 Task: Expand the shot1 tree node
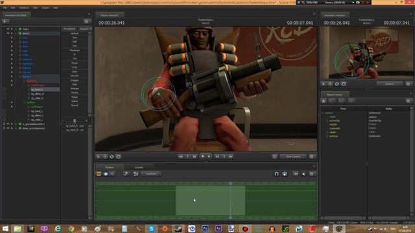[x=12, y=28]
